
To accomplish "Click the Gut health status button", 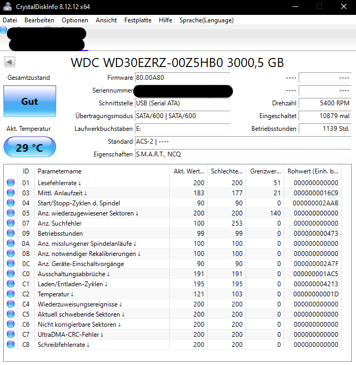I will [x=30, y=101].
